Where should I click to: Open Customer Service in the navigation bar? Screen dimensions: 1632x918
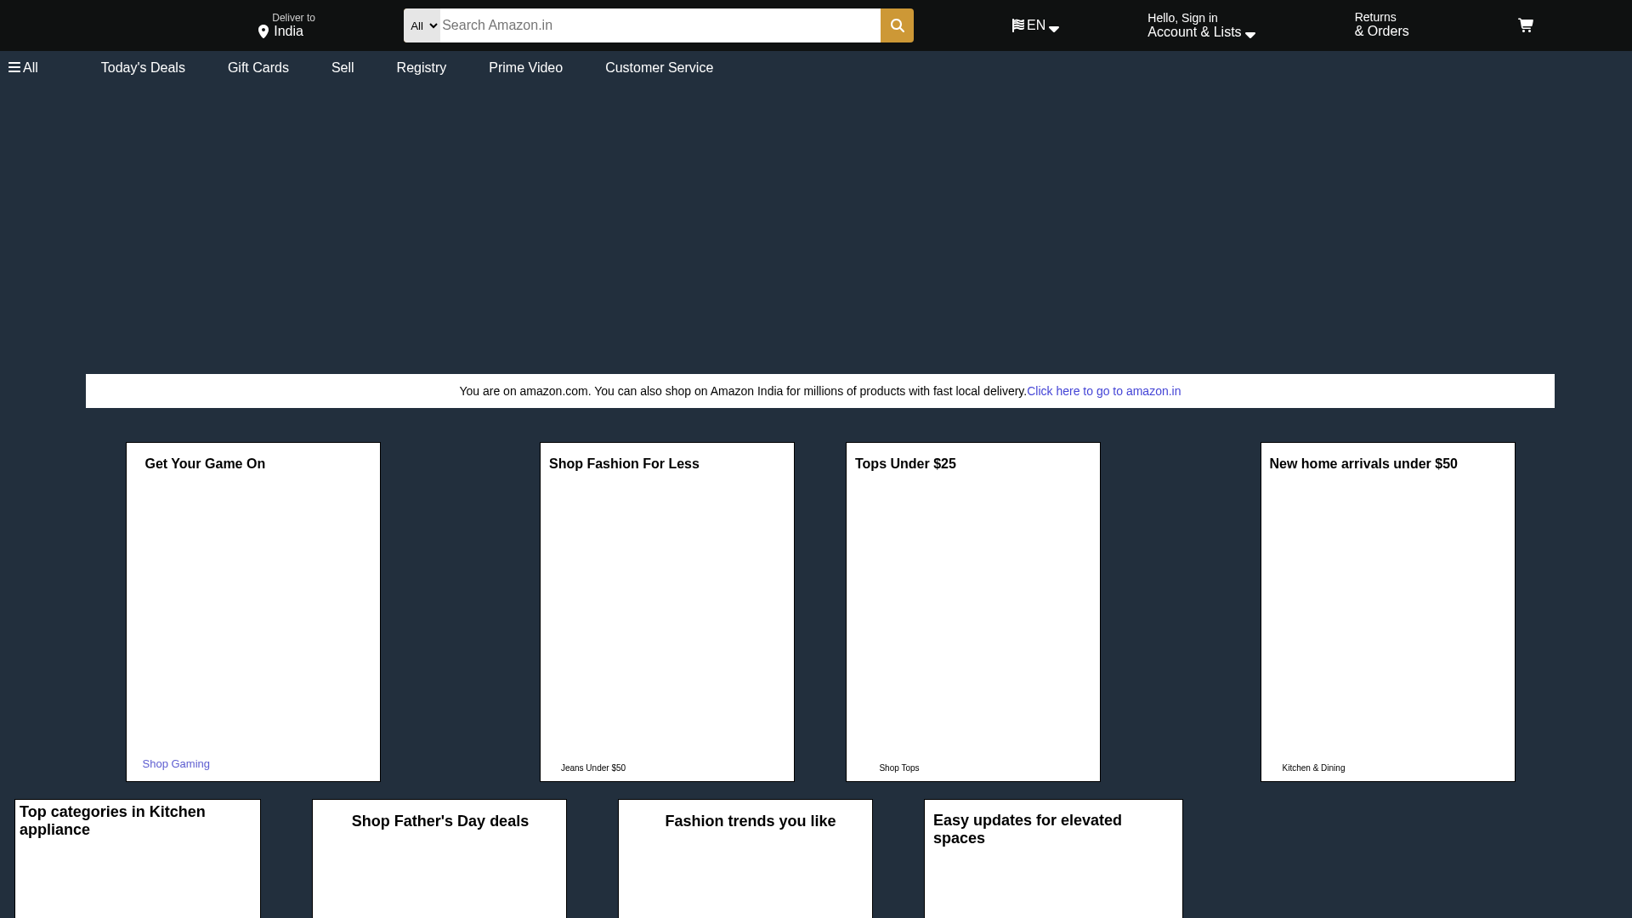(x=660, y=68)
